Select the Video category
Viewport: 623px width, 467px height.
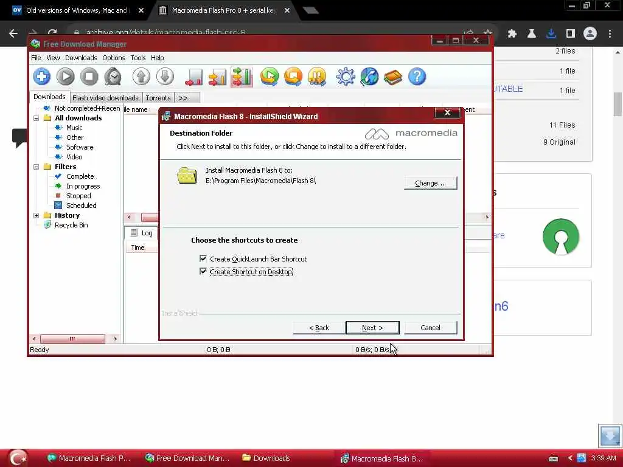74,157
